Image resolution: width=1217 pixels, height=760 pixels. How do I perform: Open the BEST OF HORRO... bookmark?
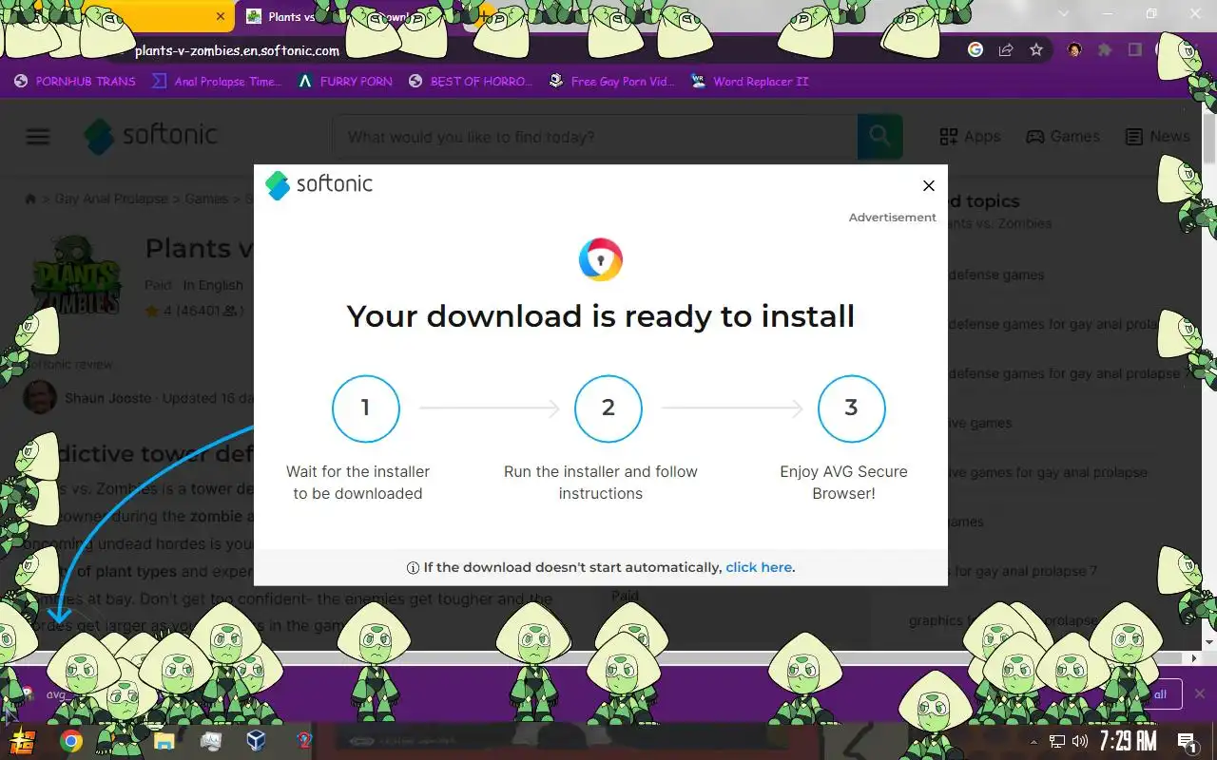(471, 82)
